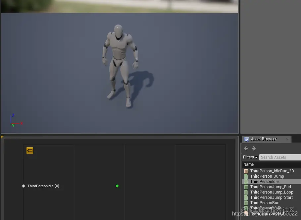This screenshot has height=220, width=301.
Task: Click the ThirdPersonRun animation icon
Action: tap(246, 203)
